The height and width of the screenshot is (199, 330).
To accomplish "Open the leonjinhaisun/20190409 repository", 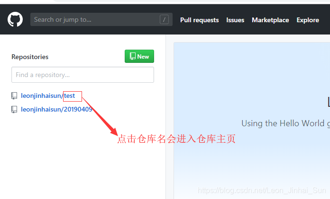I will pyautogui.click(x=56, y=109).
